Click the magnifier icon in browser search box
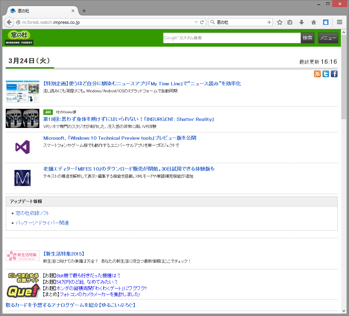349x316 pixels. (x=212, y=22)
